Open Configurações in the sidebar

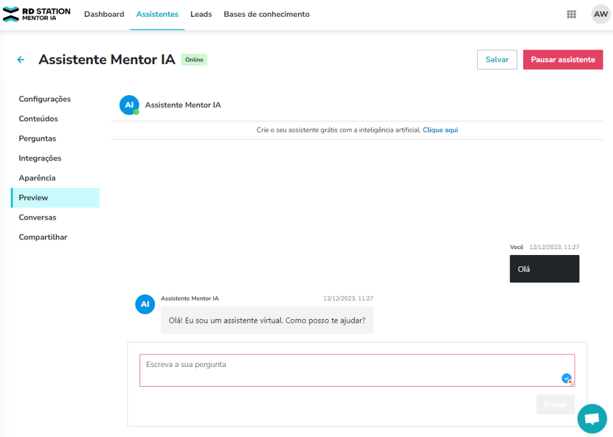click(55, 99)
